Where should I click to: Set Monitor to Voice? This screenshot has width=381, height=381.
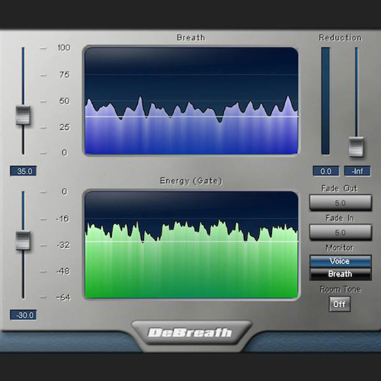(x=341, y=261)
